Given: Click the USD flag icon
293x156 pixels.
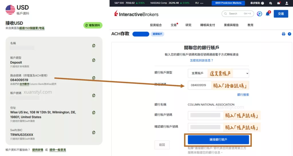Looking at the screenshot, I should [10, 9].
